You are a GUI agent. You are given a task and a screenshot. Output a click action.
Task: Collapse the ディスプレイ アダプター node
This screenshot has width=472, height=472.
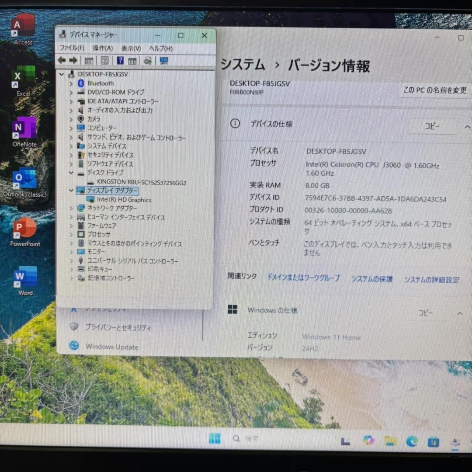coord(71,191)
